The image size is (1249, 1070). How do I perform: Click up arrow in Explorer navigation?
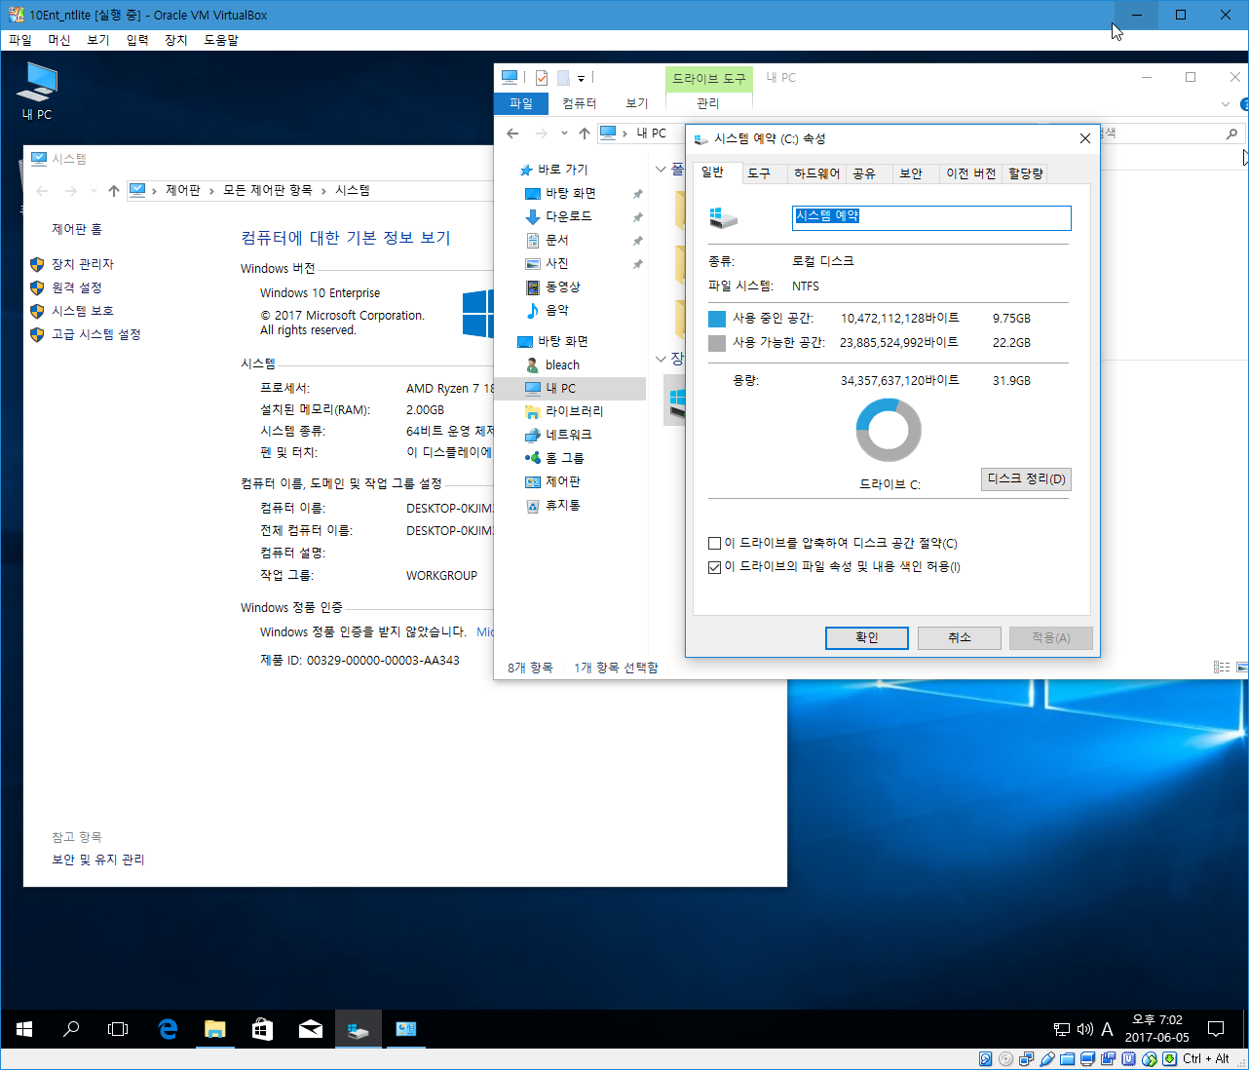(584, 134)
